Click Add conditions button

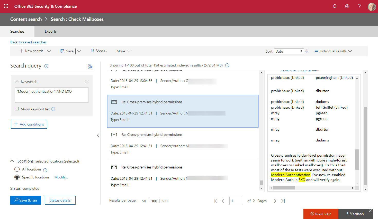click(x=29, y=124)
